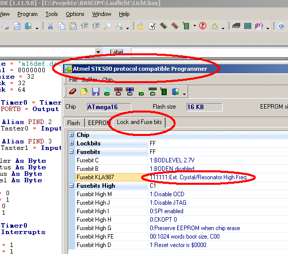Screen dimensions: 288x254
Task: Click the Paste clipboard icon
Action: click(x=73, y=26)
